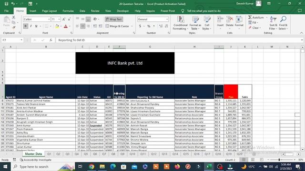Increase font size with the large A icon
The height and width of the screenshot is (171, 305).
tap(64, 19)
